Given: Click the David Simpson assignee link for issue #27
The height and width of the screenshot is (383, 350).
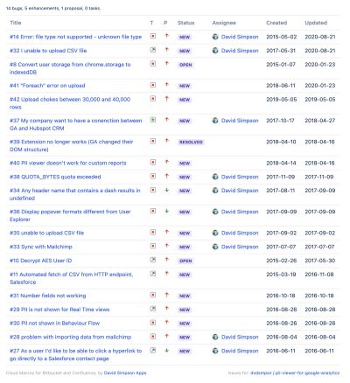Looking at the screenshot, I should pos(240,351).
